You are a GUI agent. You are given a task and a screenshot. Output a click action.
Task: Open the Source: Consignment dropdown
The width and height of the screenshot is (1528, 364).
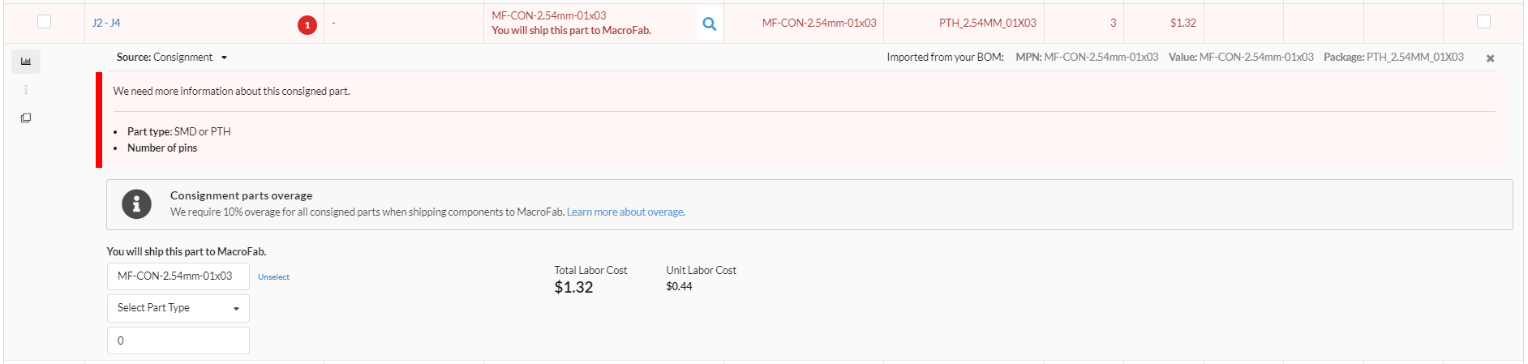pyautogui.click(x=172, y=58)
